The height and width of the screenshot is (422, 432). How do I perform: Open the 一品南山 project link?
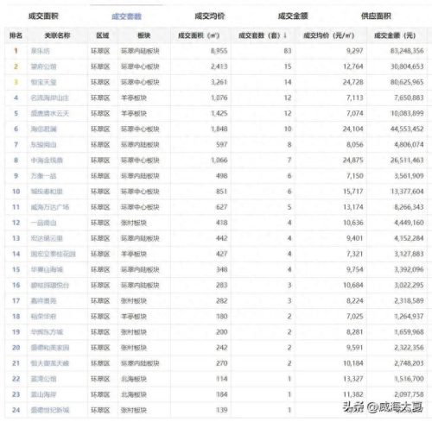(43, 223)
